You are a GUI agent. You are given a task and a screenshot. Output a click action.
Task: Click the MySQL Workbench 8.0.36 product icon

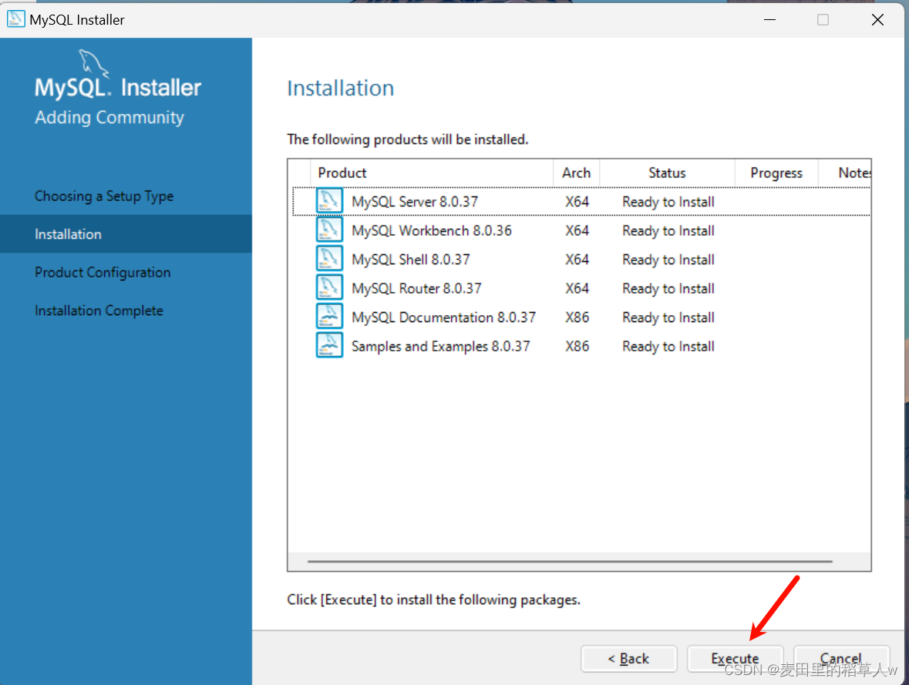328,230
